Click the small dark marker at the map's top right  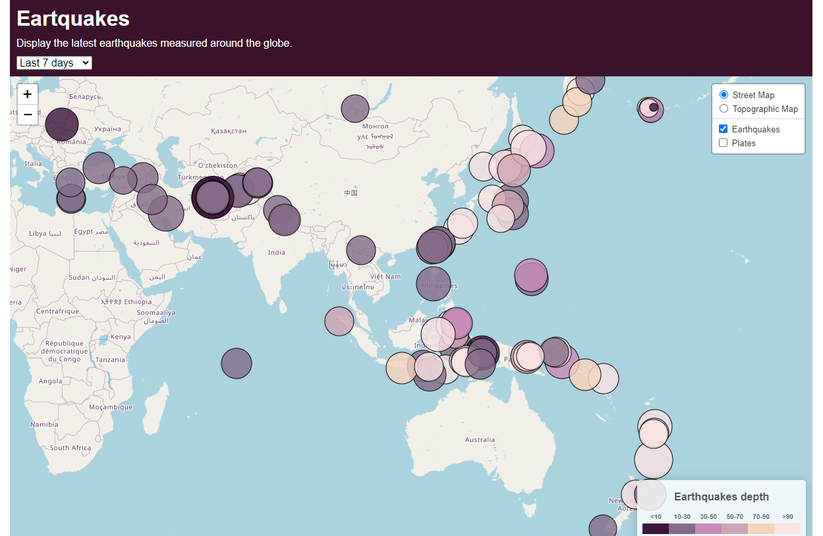(x=654, y=107)
